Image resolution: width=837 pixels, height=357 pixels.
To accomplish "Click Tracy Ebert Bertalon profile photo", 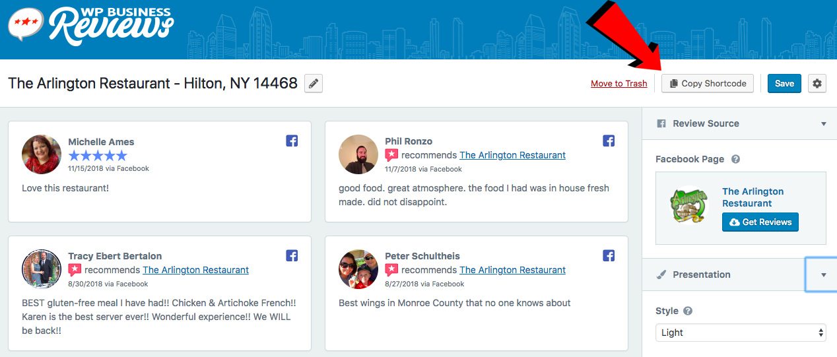I will click(x=42, y=269).
